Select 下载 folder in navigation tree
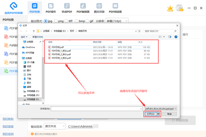 (27, 79)
